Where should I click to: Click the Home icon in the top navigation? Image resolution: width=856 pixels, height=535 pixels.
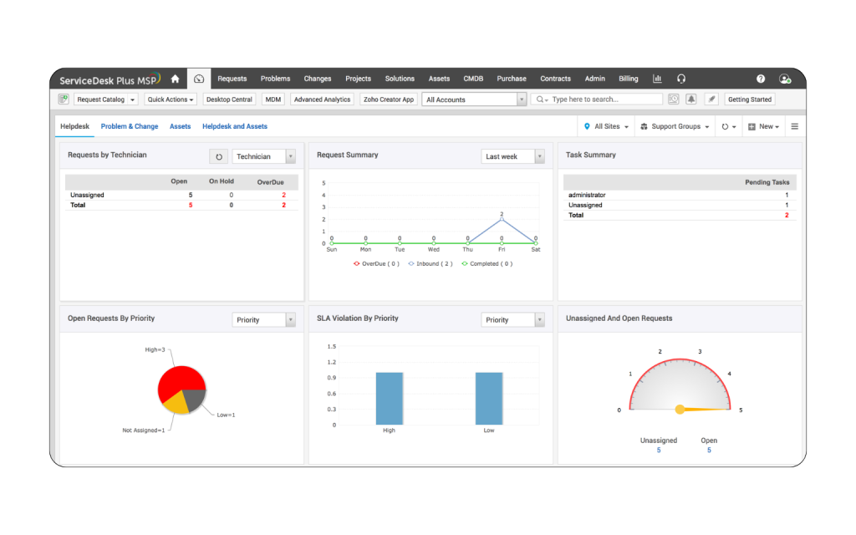point(175,79)
